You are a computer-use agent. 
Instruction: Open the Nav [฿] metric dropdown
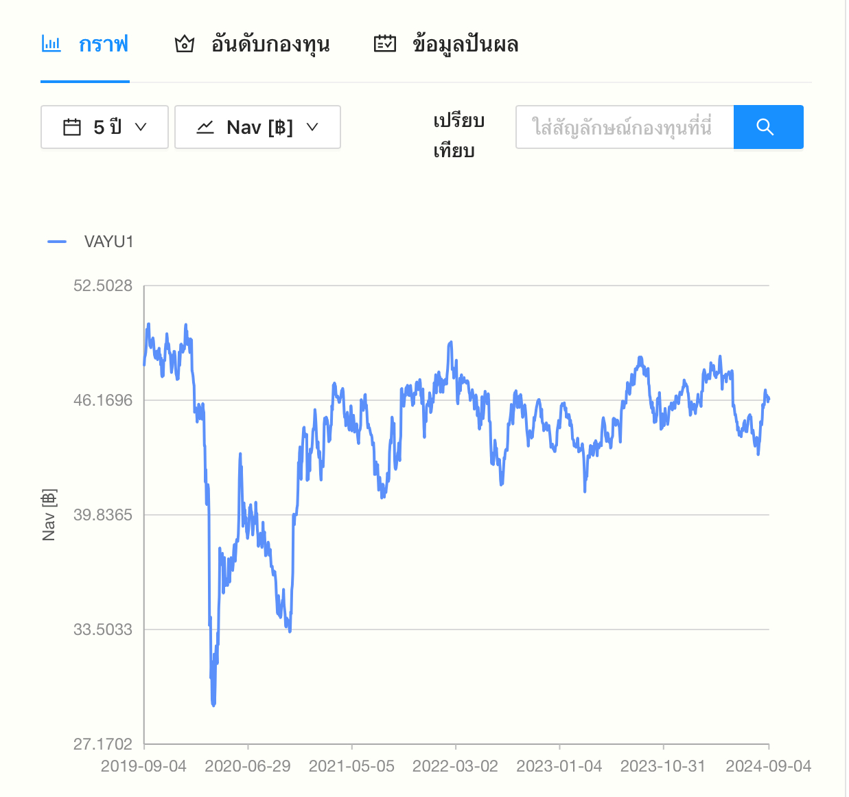[257, 127]
